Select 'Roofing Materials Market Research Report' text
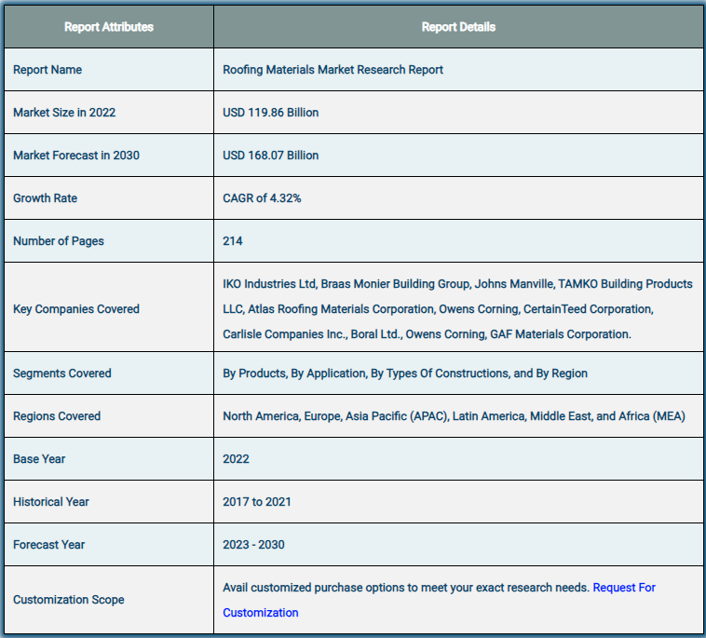 coord(333,70)
